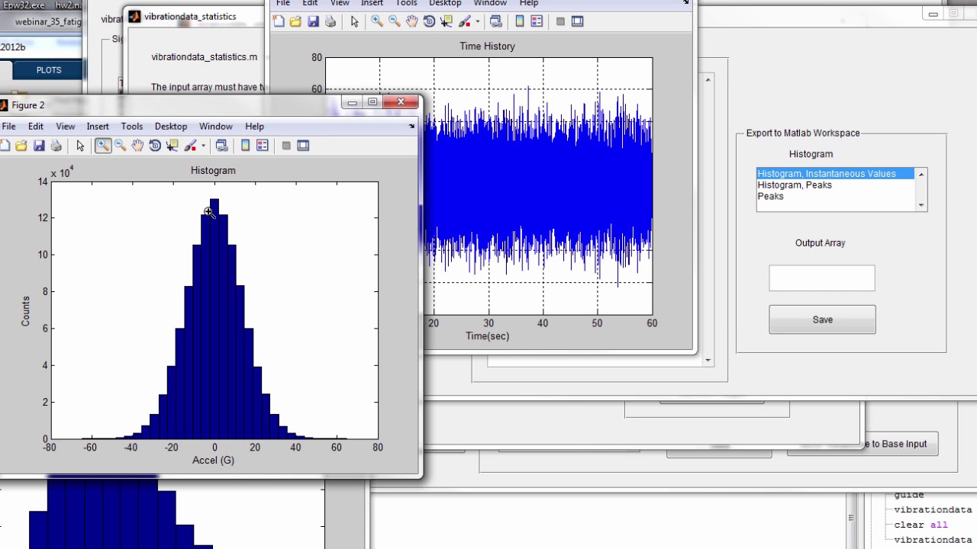Toggle the Zoom Out tool in Figure 2
977x549 pixels.
tap(121, 146)
